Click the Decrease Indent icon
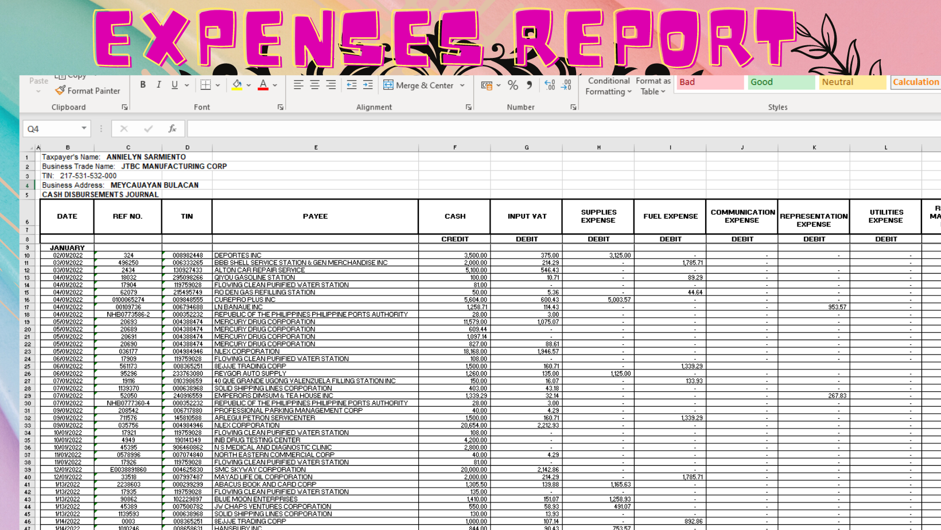 pos(352,85)
